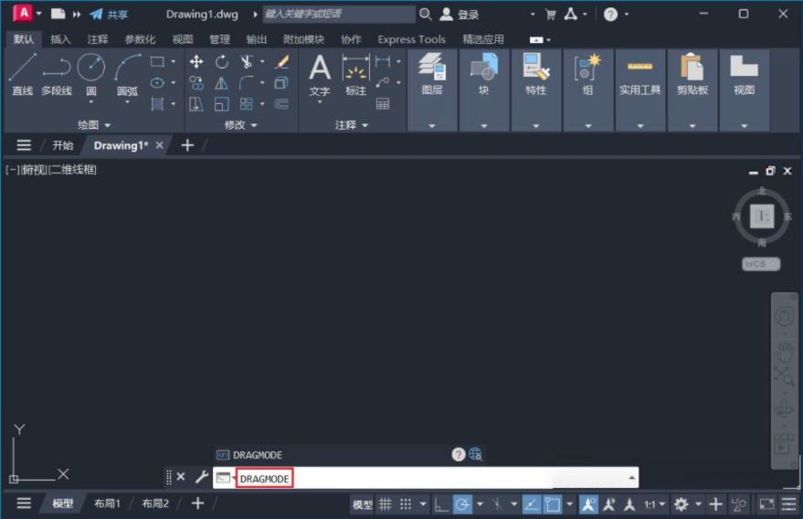Viewport: 803px width, 519px height.
Task: Open the Properties (特性) panel
Action: (535, 90)
